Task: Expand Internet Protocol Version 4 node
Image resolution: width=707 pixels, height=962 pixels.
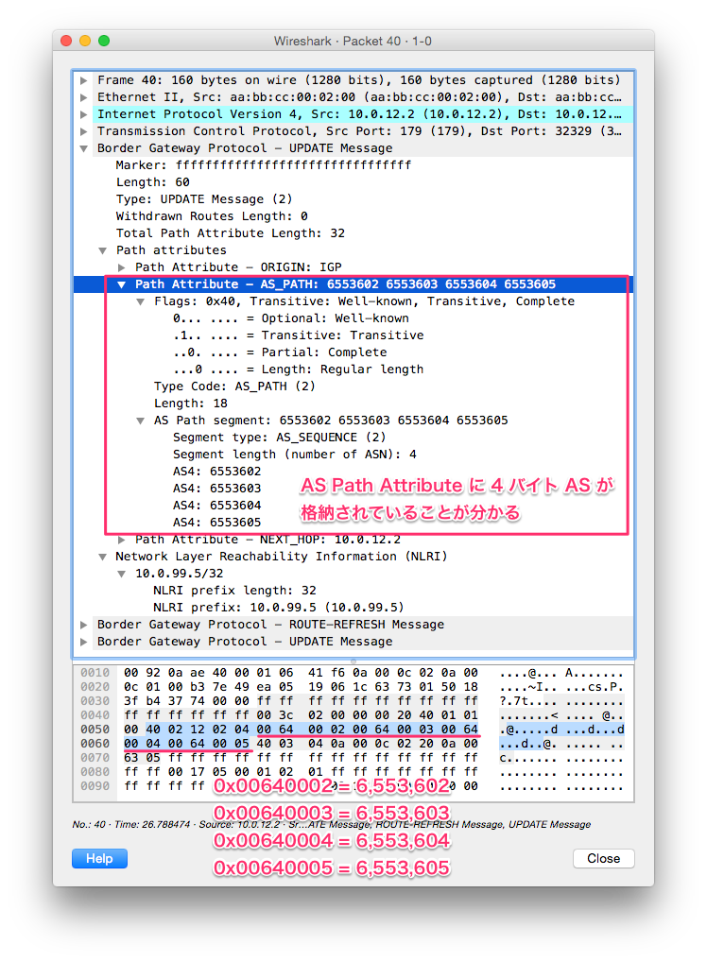Action: (x=83, y=114)
